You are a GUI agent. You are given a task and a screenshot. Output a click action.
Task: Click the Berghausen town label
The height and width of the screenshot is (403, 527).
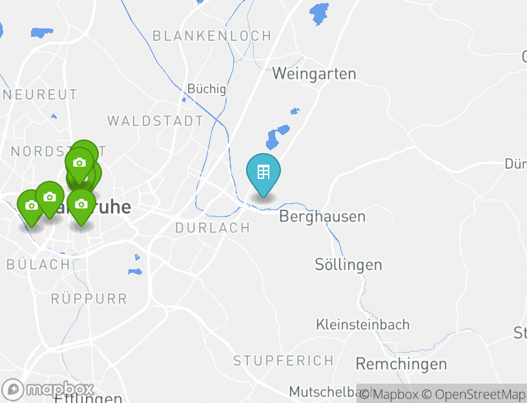(322, 216)
